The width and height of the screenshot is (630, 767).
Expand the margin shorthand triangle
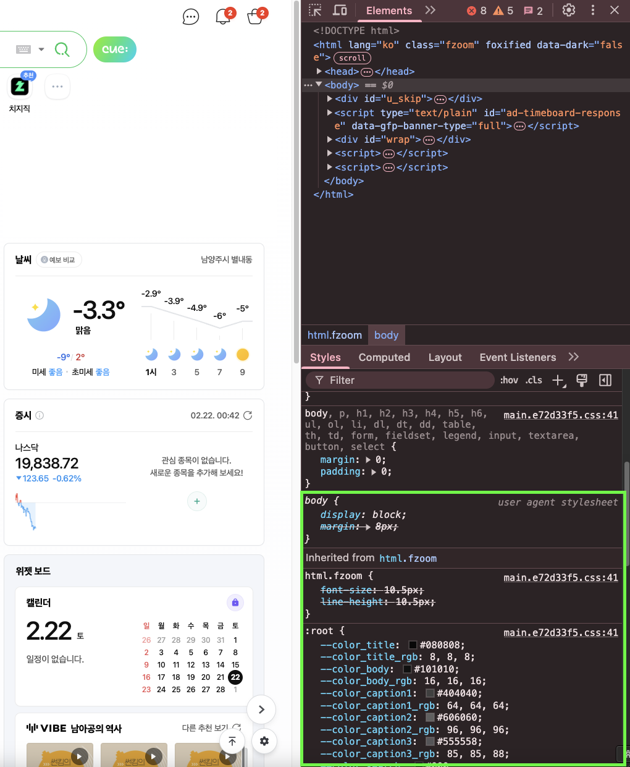(369, 460)
